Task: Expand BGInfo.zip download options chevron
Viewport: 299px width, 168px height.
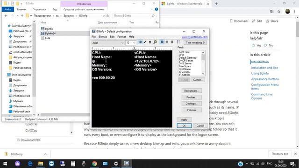Action: coord(45,154)
